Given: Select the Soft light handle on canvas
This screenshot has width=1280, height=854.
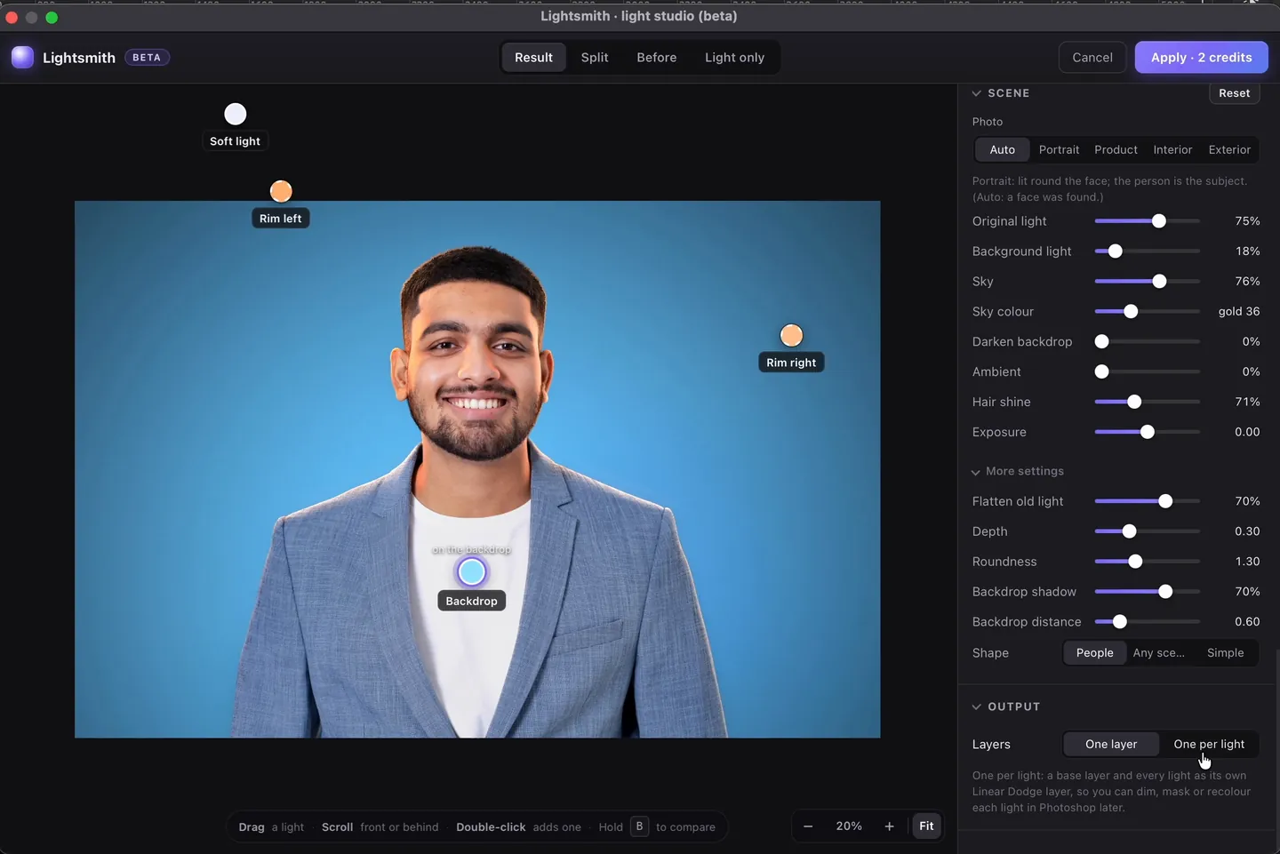Looking at the screenshot, I should (x=236, y=114).
